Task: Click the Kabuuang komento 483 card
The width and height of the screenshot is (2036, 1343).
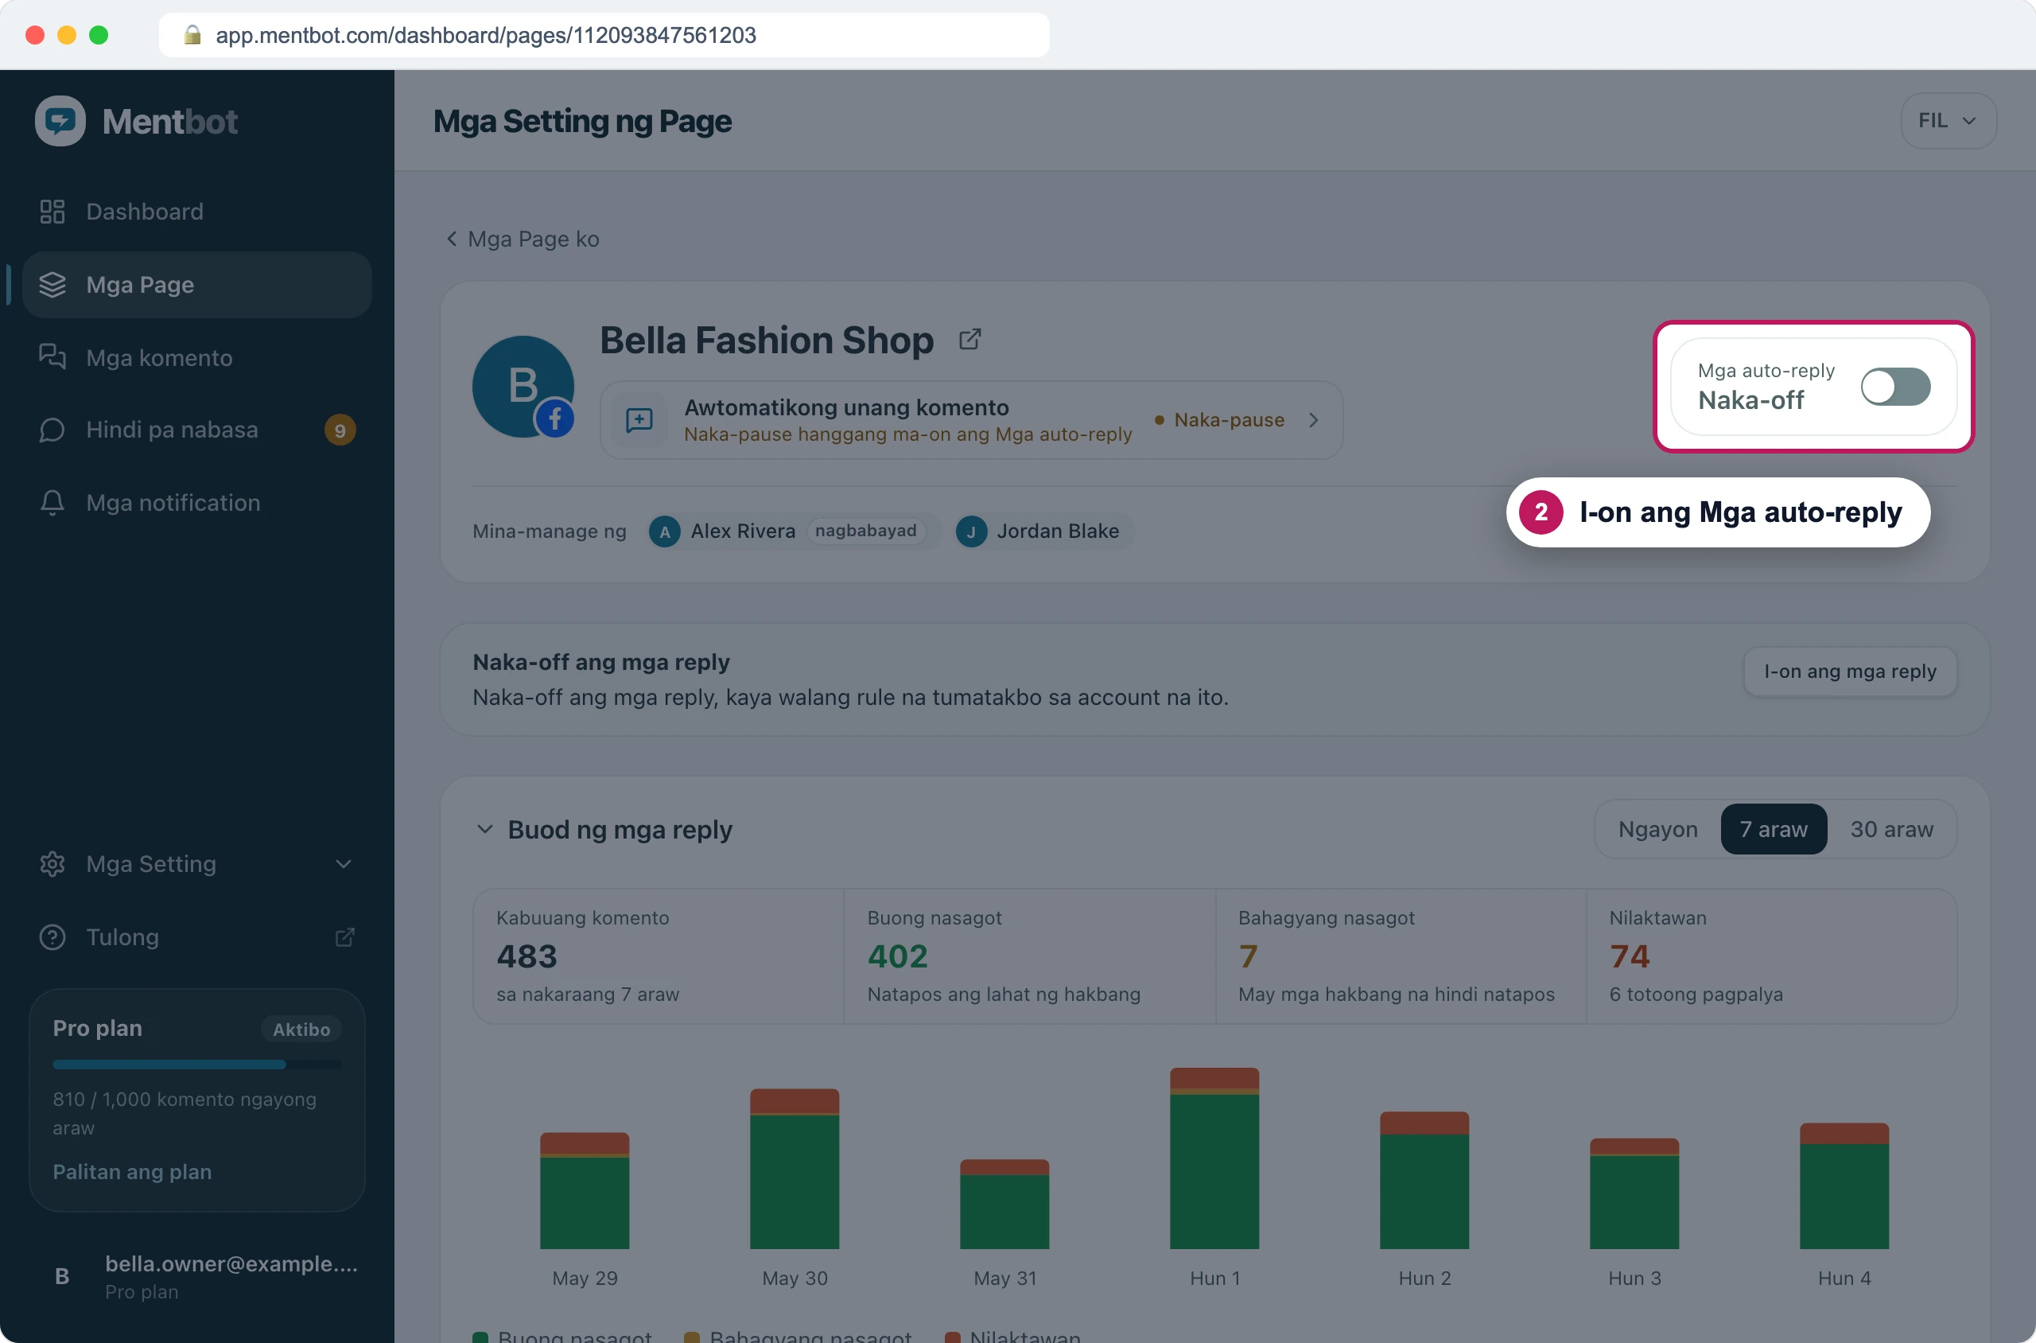Action: tap(658, 956)
